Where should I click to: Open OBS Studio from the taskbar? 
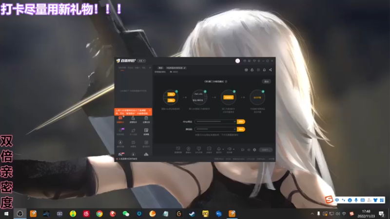(20, 214)
